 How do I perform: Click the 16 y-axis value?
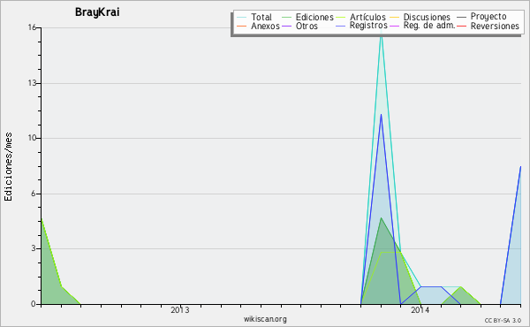click(32, 27)
